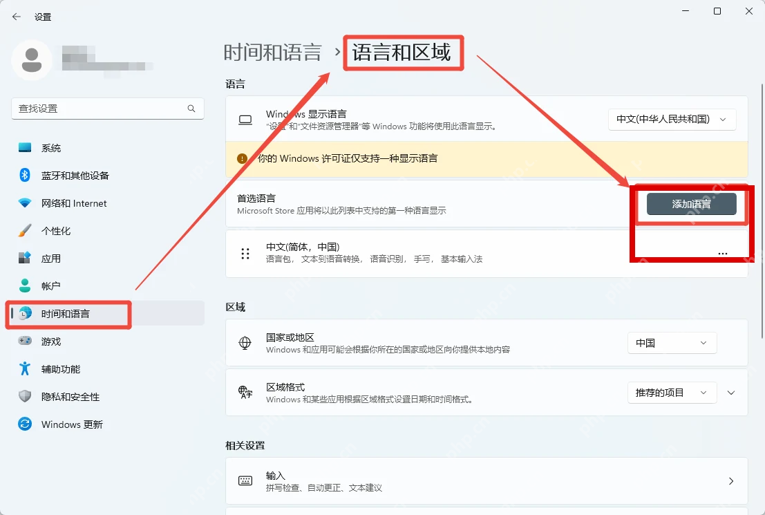This screenshot has height=515, width=765.
Task: Open 帐户 settings
Action: click(106, 285)
